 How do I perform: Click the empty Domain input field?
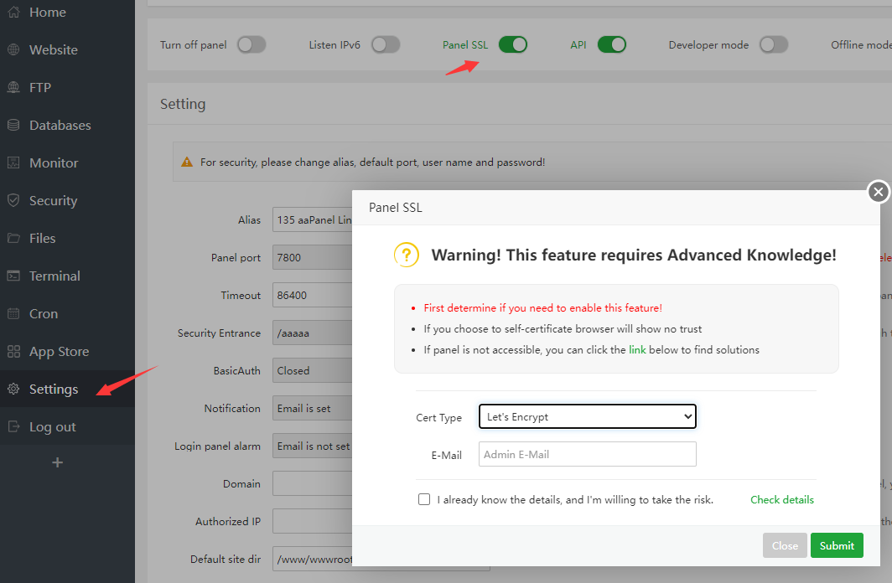(x=313, y=483)
